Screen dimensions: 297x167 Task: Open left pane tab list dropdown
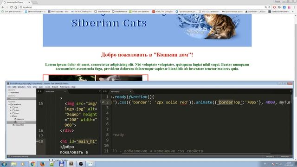click(100, 91)
